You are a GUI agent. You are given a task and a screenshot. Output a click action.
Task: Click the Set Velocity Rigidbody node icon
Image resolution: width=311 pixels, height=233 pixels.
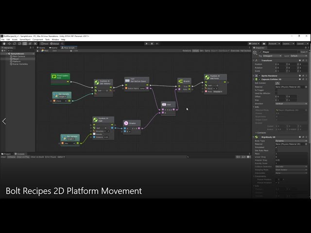pos(97,83)
